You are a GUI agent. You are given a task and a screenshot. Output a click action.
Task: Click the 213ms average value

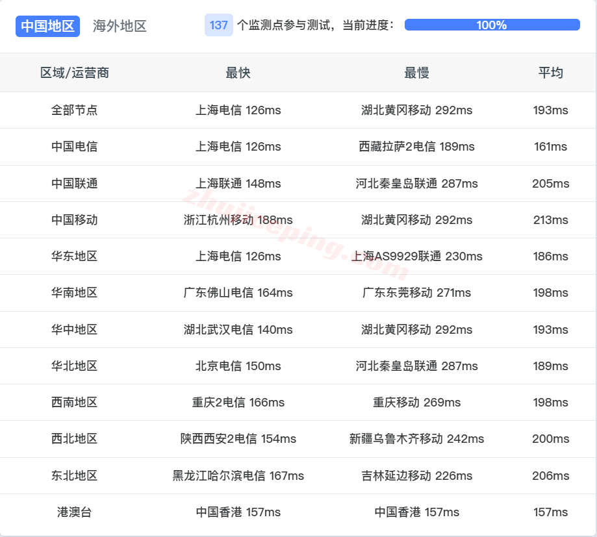coord(550,220)
